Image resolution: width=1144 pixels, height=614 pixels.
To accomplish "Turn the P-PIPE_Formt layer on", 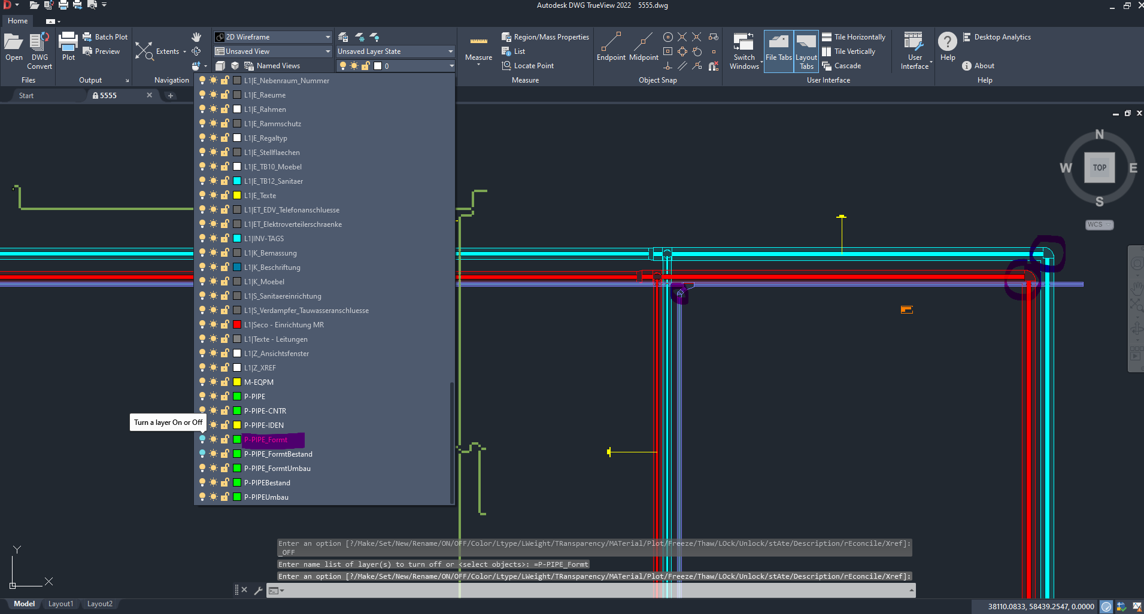I will tap(202, 440).
